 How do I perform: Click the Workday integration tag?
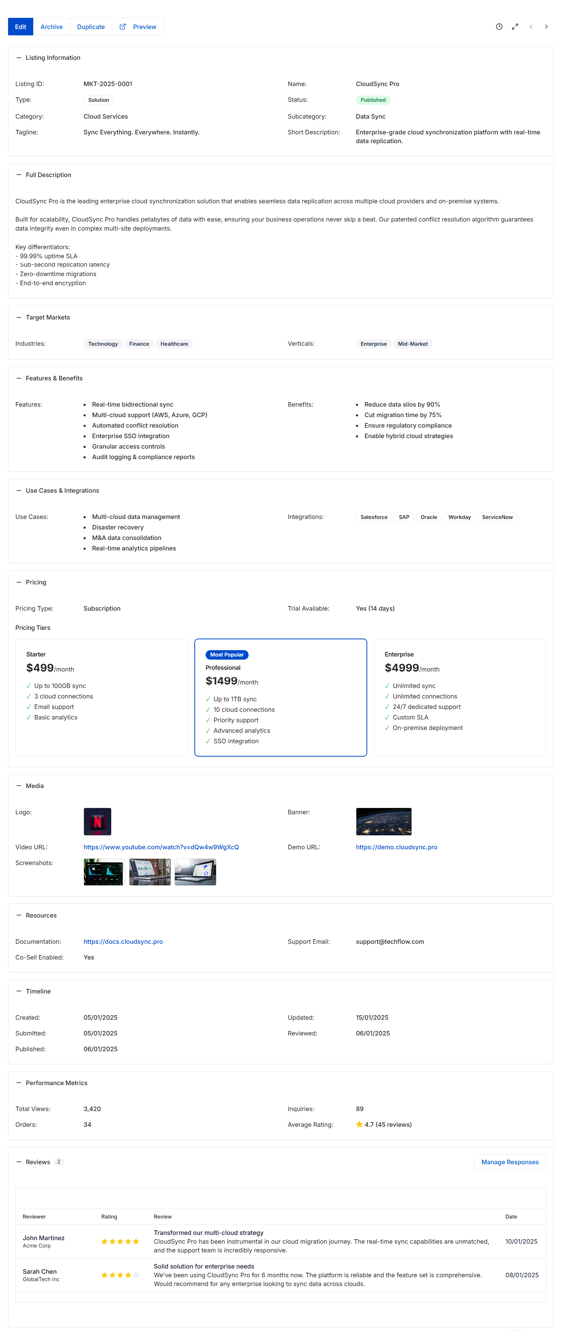point(459,517)
